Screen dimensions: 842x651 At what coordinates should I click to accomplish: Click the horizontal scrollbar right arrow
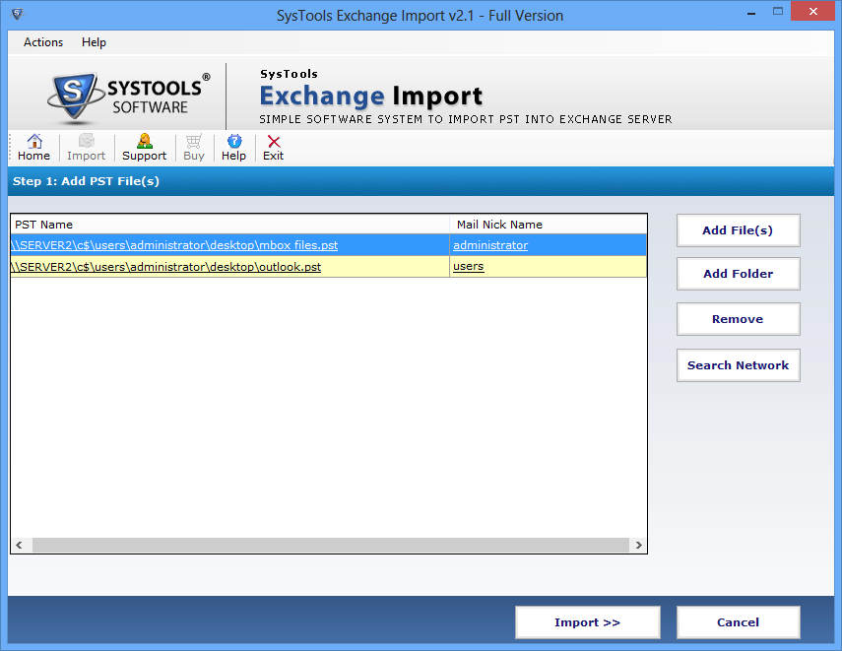tap(638, 546)
